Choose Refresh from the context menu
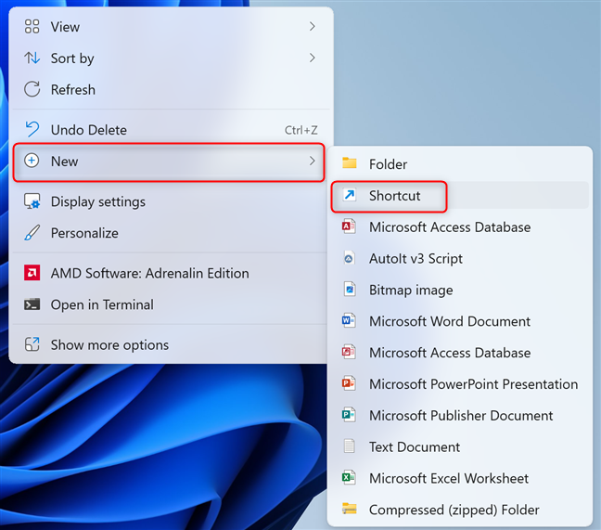The image size is (601, 530). point(169,89)
